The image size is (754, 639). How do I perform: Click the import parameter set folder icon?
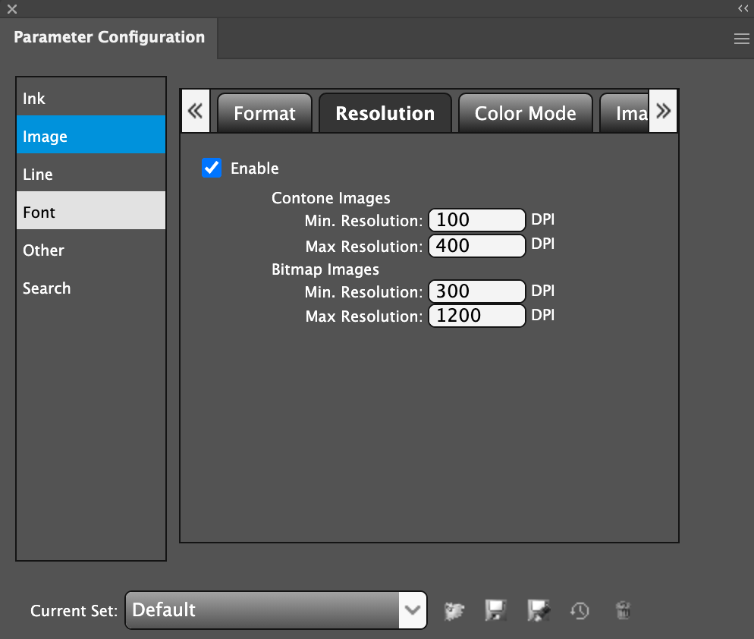[454, 610]
